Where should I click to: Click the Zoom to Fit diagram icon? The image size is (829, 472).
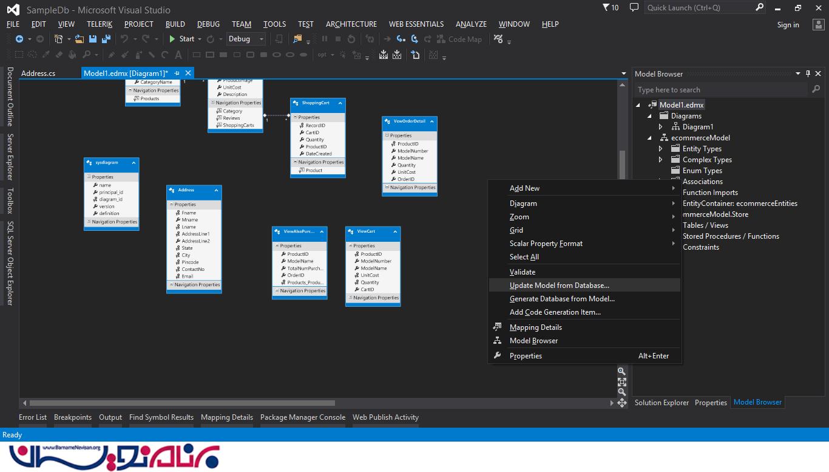pyautogui.click(x=621, y=381)
